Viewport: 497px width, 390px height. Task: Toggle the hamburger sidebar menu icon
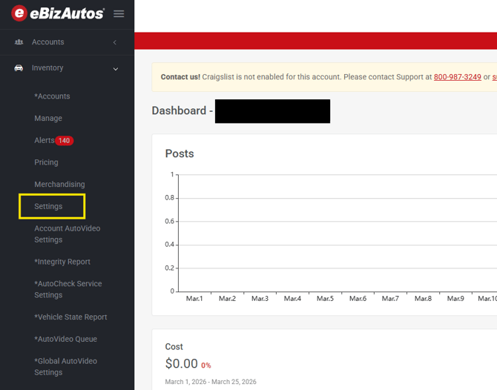pos(119,13)
